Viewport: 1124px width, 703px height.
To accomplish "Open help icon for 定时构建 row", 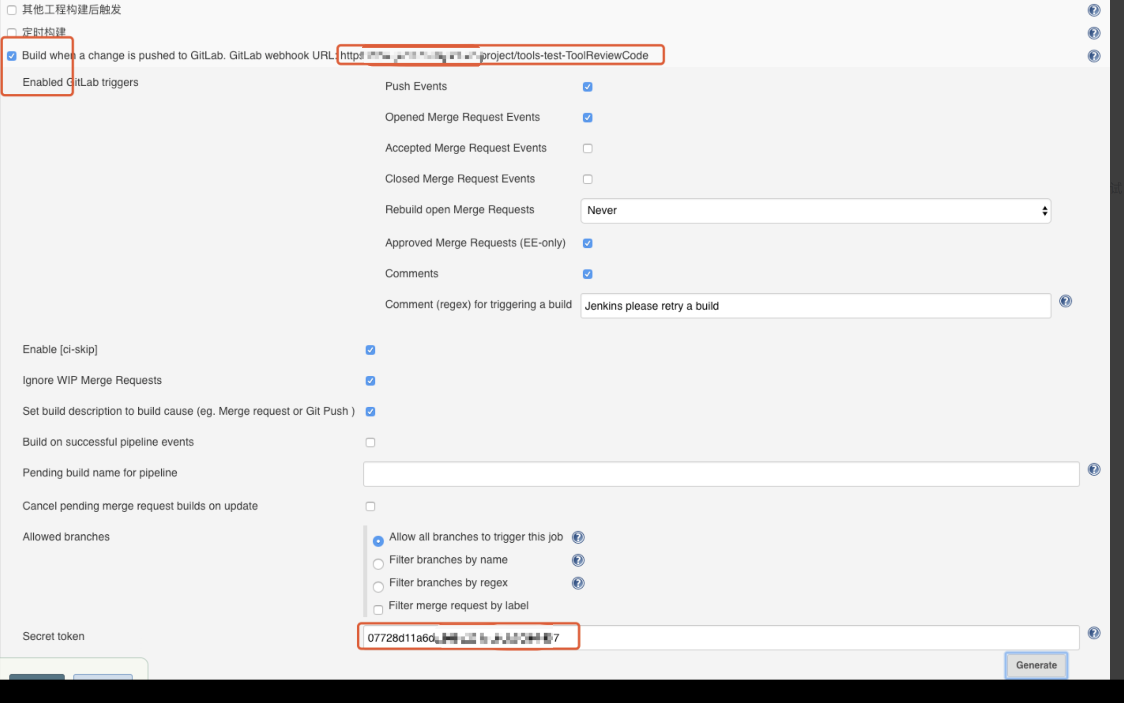I will point(1094,33).
